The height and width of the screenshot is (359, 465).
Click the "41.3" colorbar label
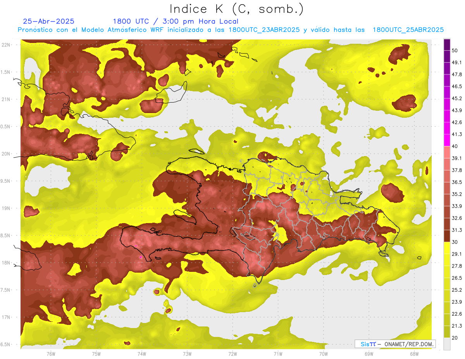457,134
